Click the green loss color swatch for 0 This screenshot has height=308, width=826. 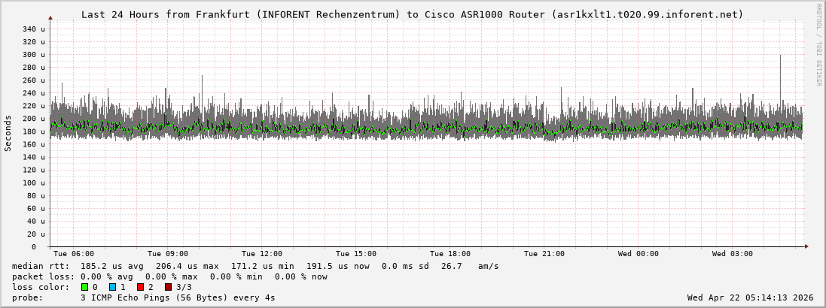pos(84,287)
